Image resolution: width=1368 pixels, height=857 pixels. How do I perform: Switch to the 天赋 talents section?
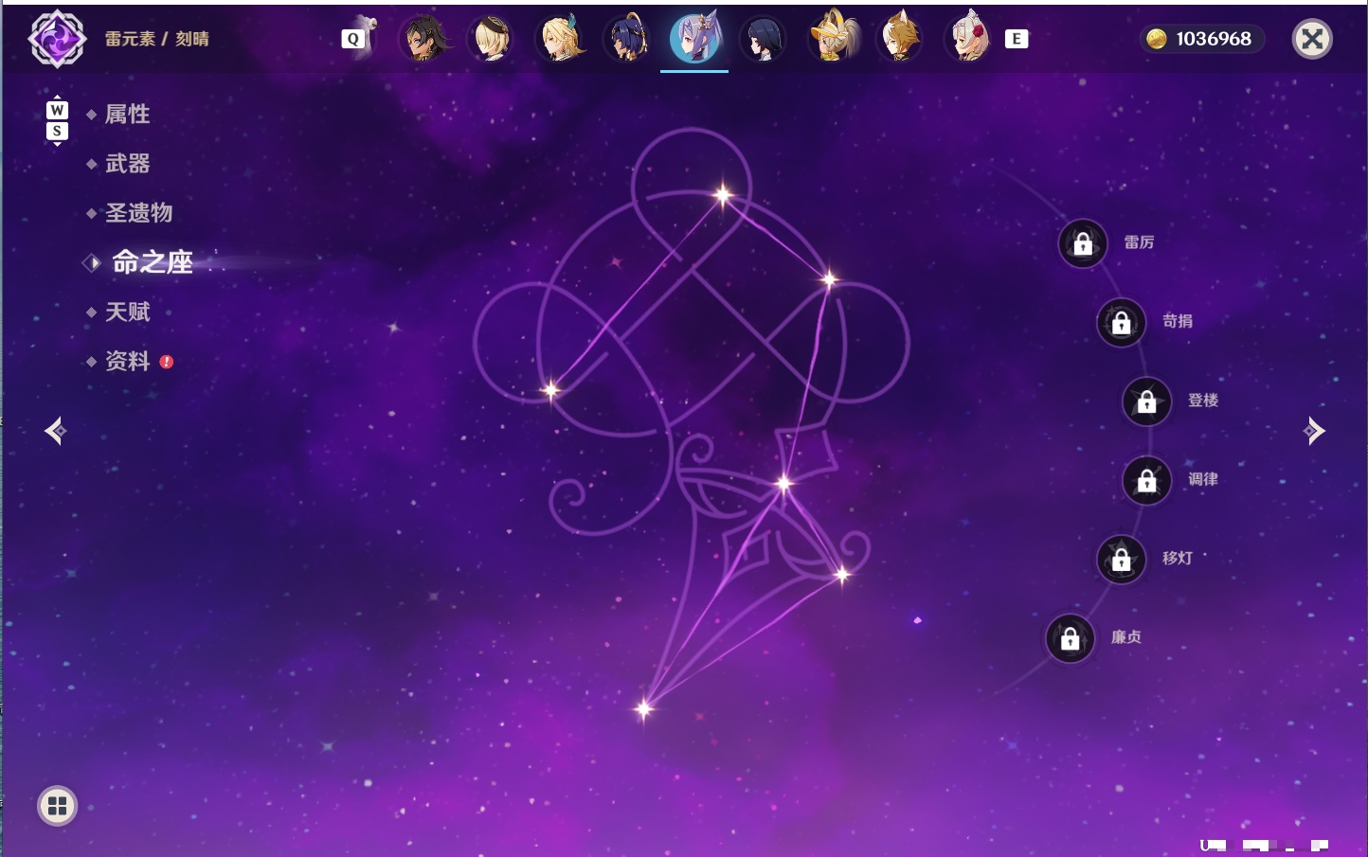[x=127, y=312]
